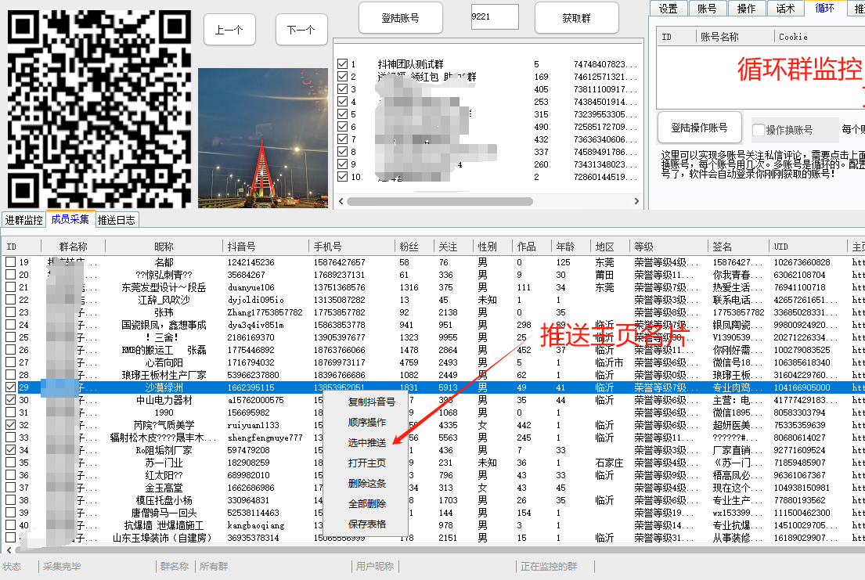This screenshot has height=580, width=865.
Task: Choose 保存表格 in the context menu
Action: [366, 524]
